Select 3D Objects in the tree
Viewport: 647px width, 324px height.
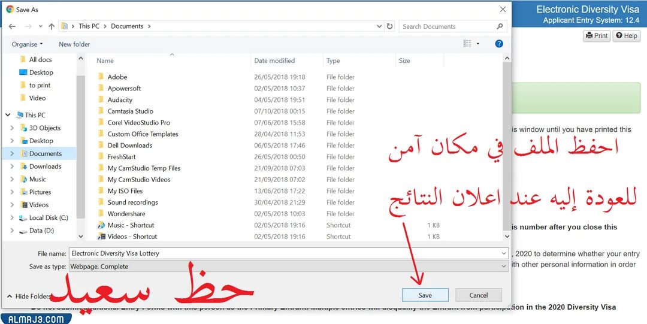[44, 128]
